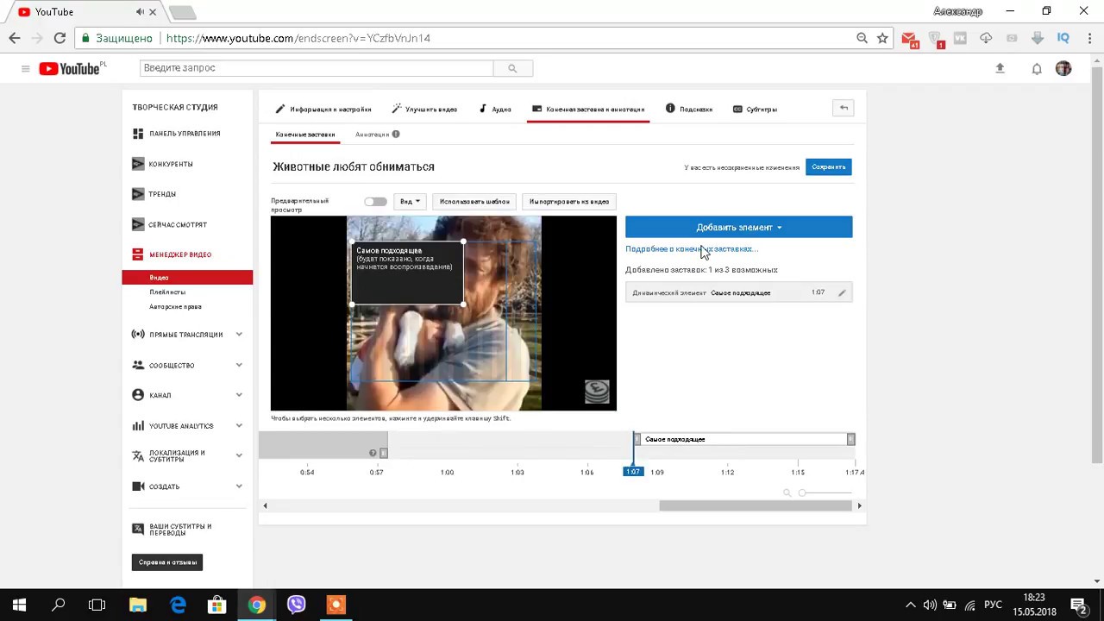Open File Explorer from taskbar

pos(138,605)
